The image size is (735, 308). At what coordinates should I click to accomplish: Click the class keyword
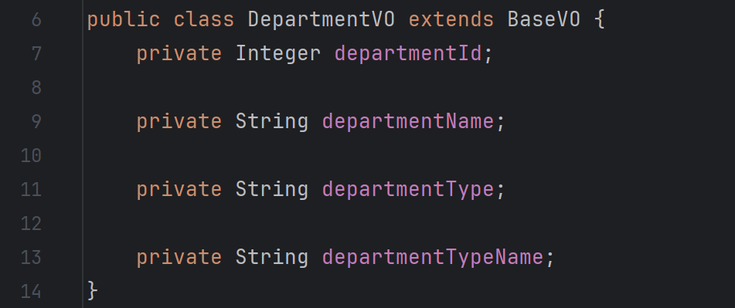(x=204, y=19)
